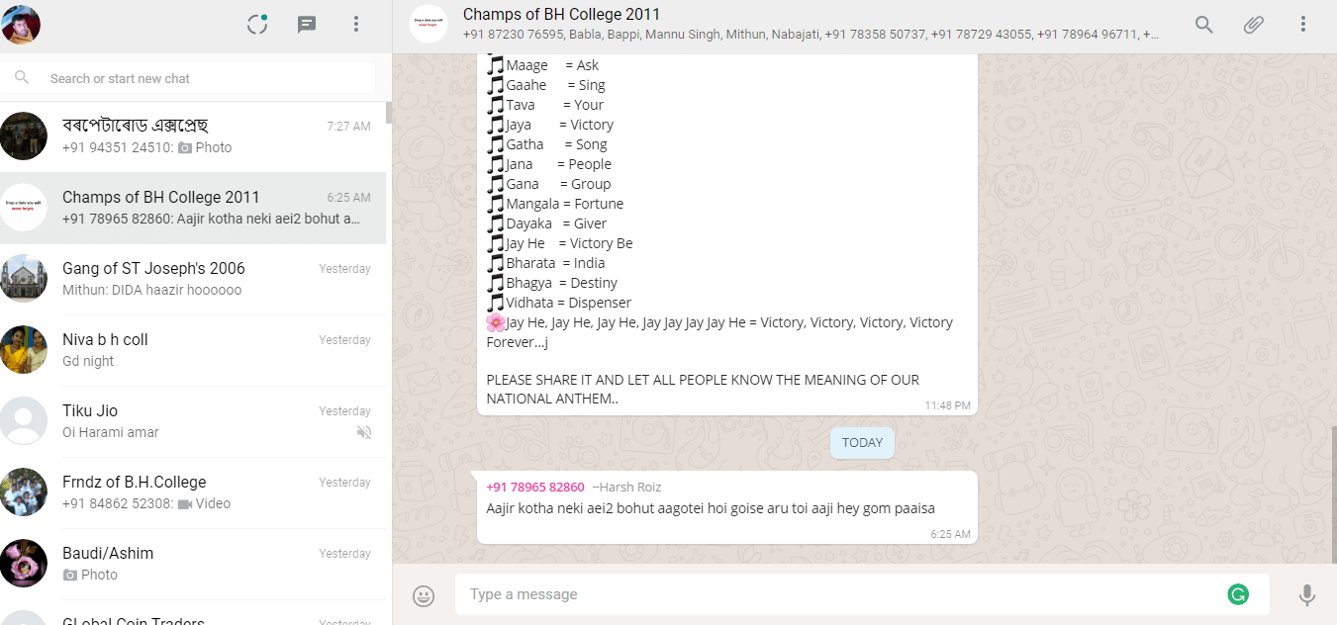Open the emoji picker smiley icon
The height and width of the screenshot is (625, 1337).
click(x=424, y=595)
